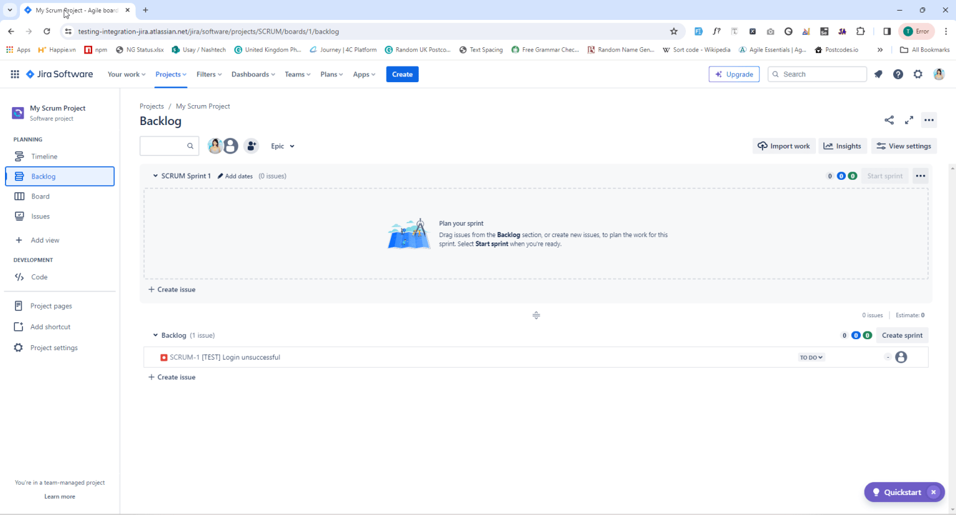
Task: Create an issue in the Backlog section
Action: [x=172, y=377]
